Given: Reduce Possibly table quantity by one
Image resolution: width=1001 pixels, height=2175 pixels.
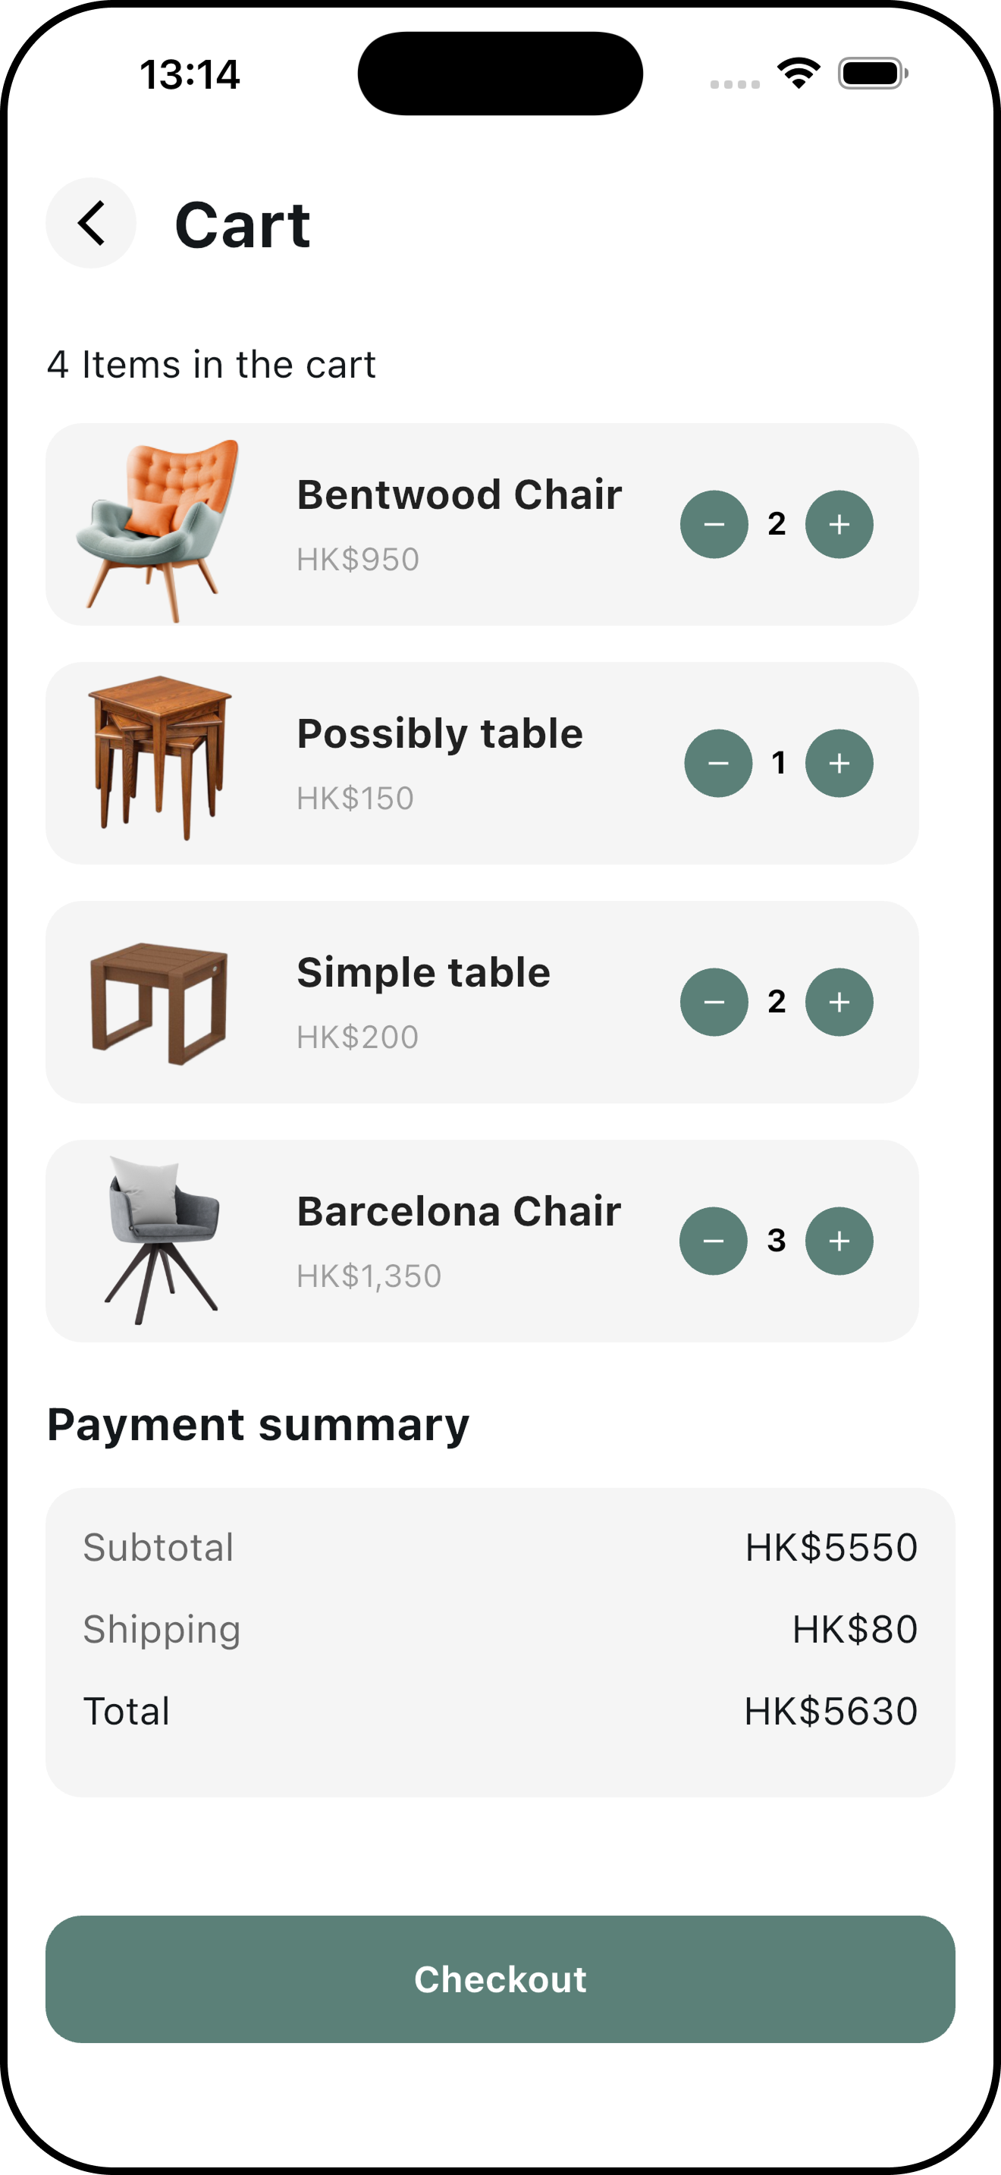Looking at the screenshot, I should tap(717, 763).
